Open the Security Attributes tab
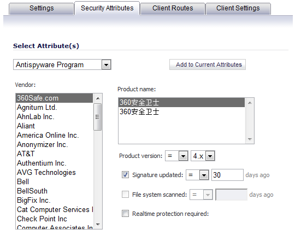Screen dimensions: 295x235 point(107,8)
